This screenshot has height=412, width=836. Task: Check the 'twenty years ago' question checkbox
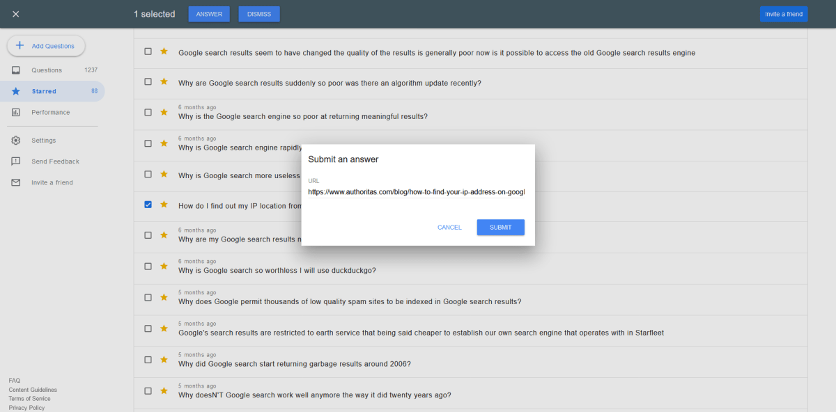[148, 391]
